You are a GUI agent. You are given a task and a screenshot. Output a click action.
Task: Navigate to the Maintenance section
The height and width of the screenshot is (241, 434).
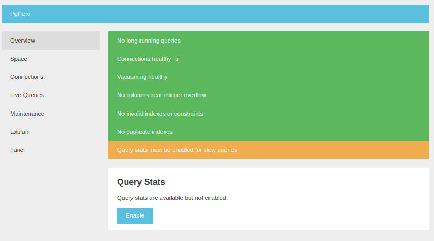[x=27, y=114]
